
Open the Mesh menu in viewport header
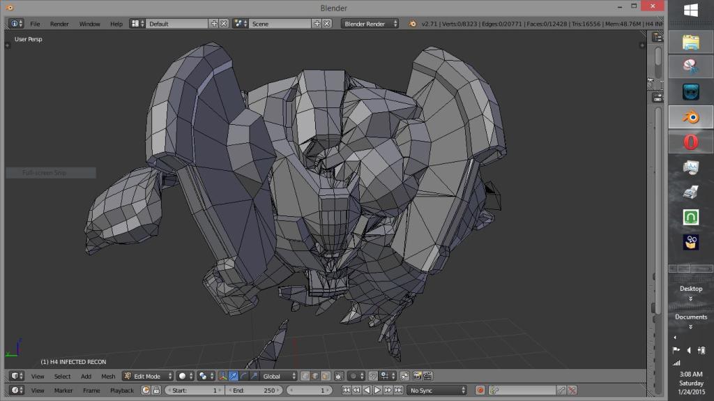pyautogui.click(x=108, y=376)
